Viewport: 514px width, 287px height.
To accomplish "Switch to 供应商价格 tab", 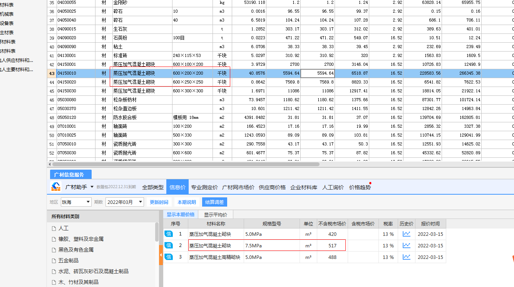I will (272, 187).
